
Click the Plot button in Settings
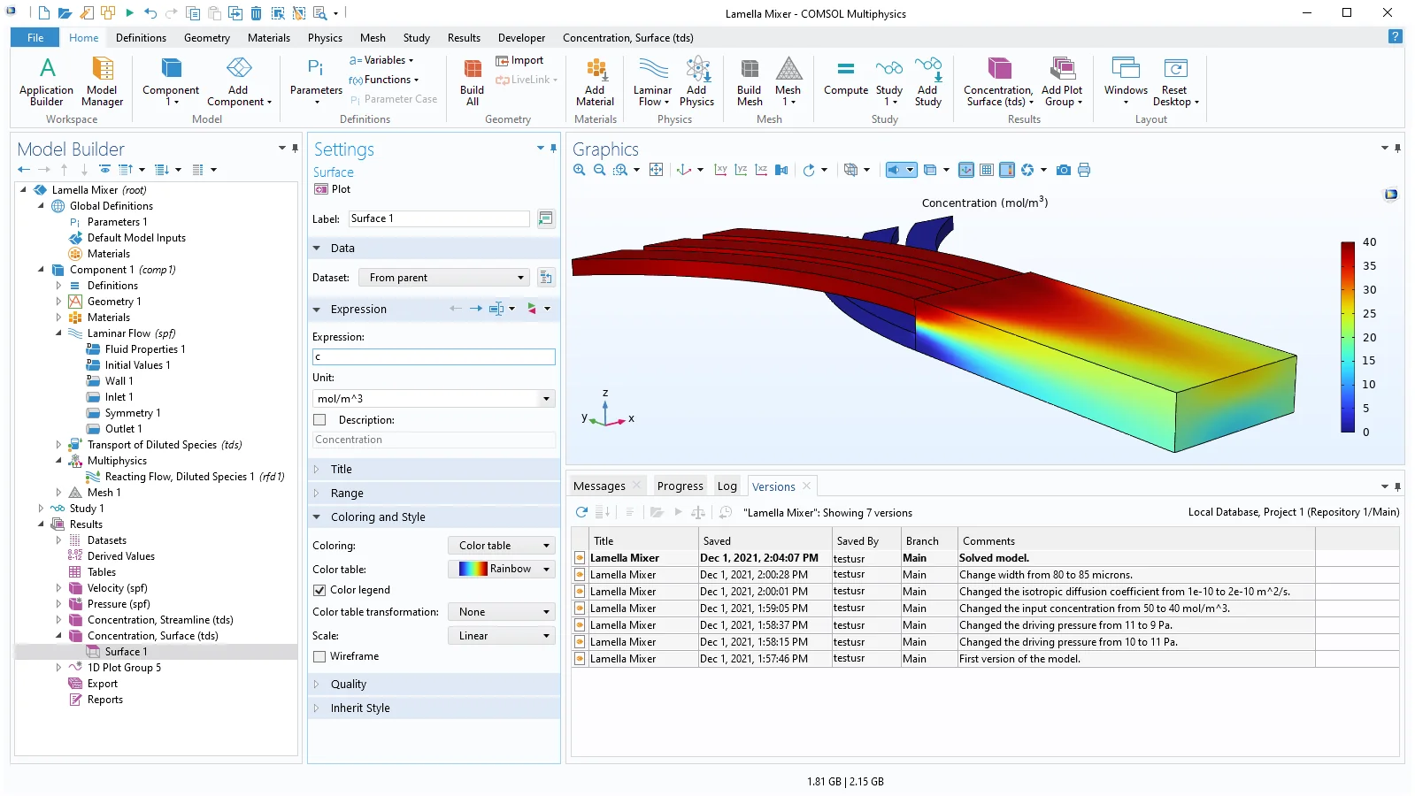333,189
